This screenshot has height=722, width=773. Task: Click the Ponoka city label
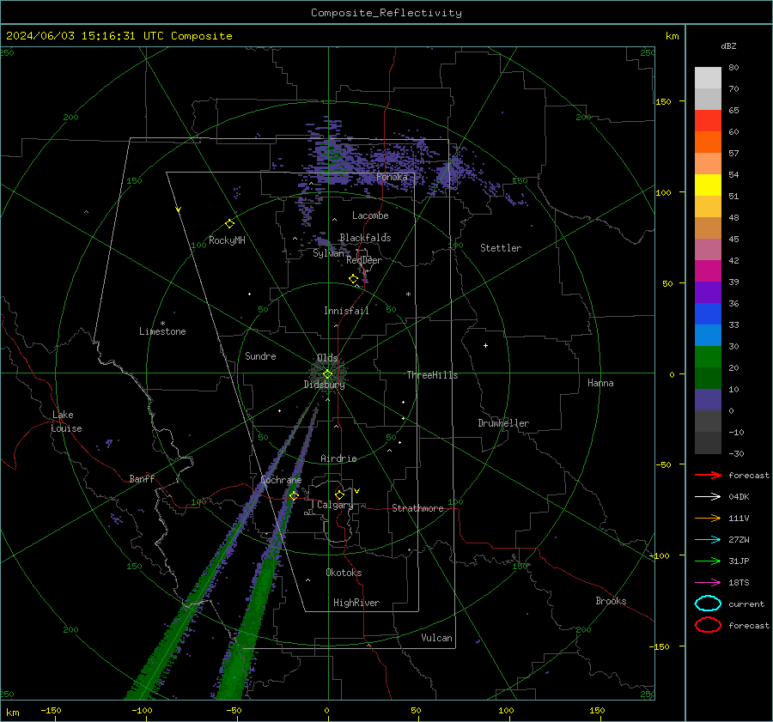[x=392, y=177]
